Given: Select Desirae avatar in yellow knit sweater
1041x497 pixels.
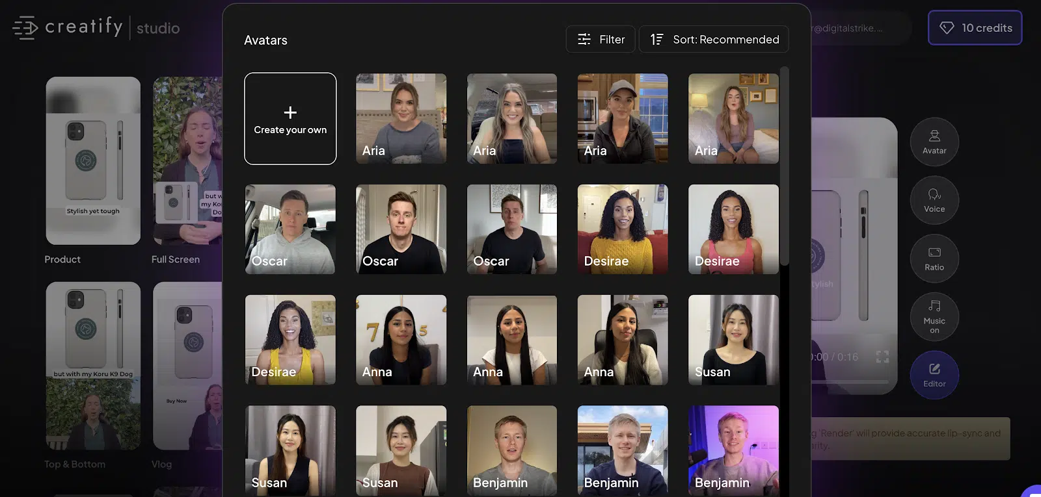Looking at the screenshot, I should 623,229.
